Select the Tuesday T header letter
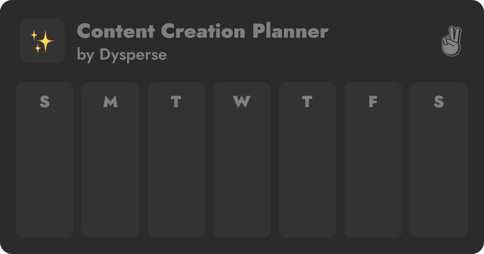484x254 pixels. [x=176, y=102]
